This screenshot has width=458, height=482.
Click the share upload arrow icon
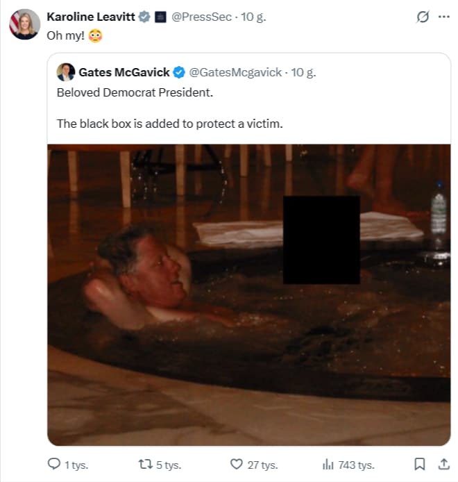(x=443, y=463)
